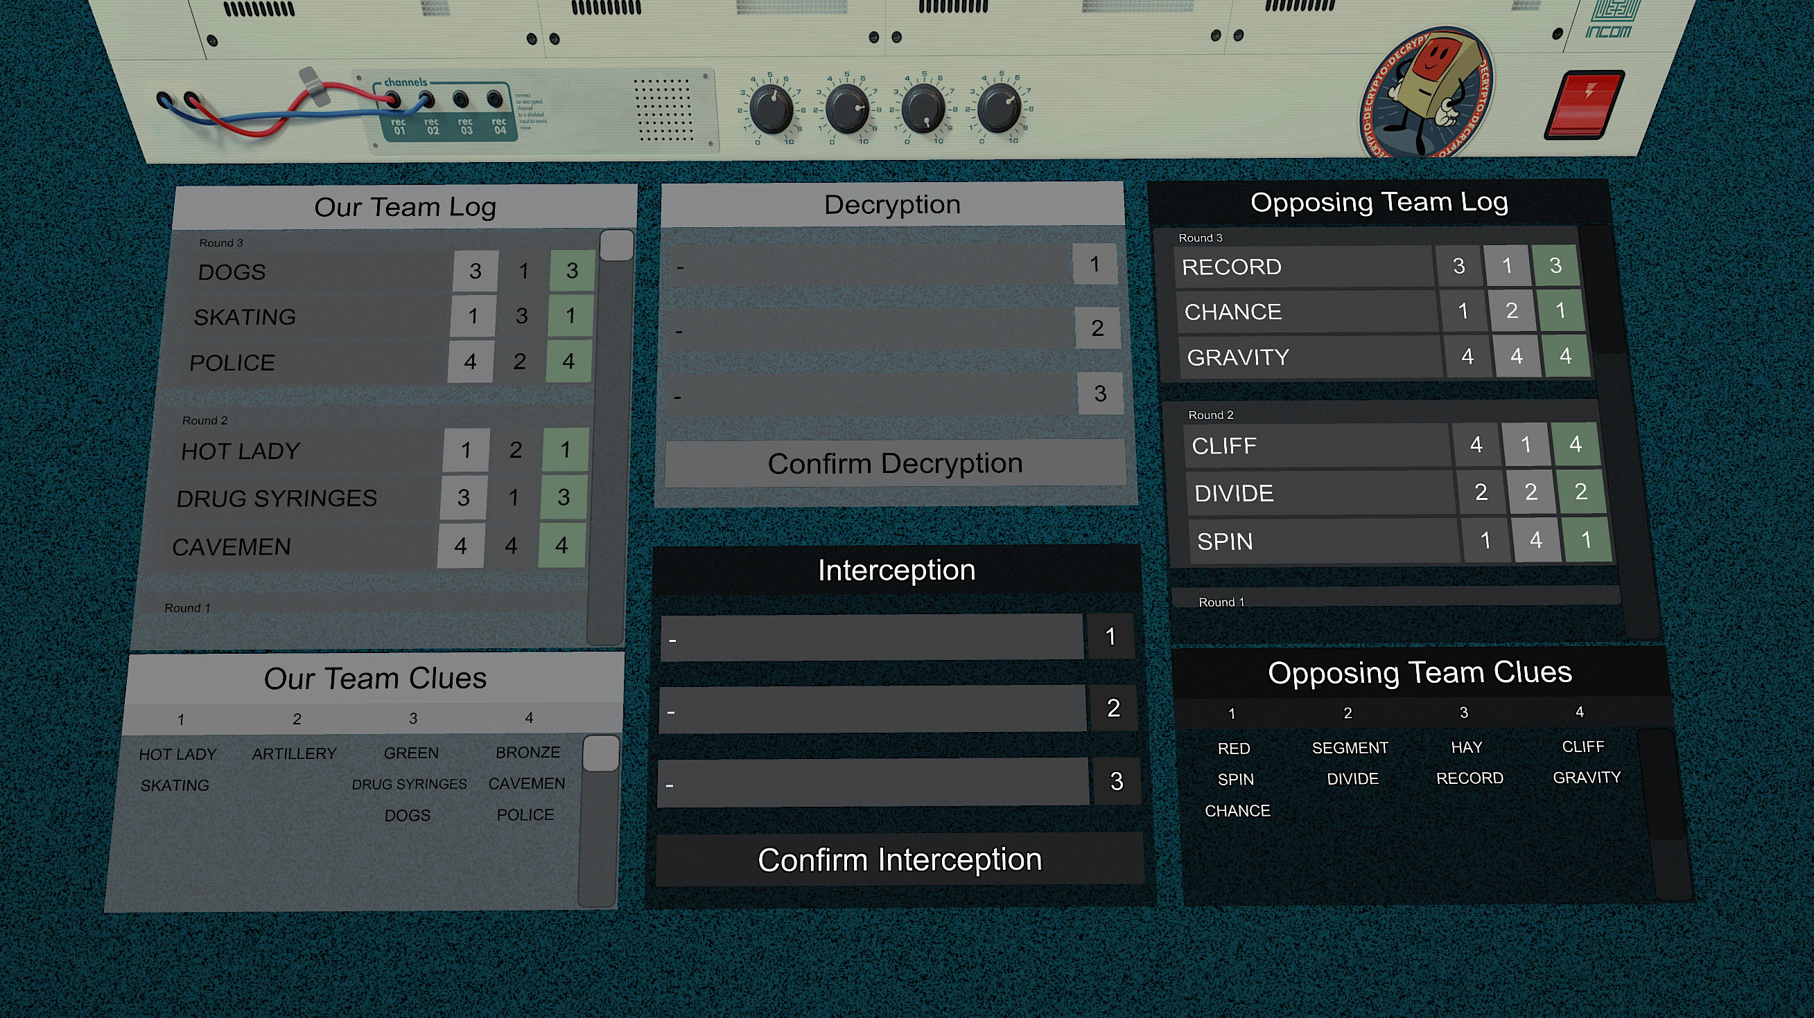Click the Confirm Interception button
1814x1018 pixels.
pyautogui.click(x=899, y=859)
